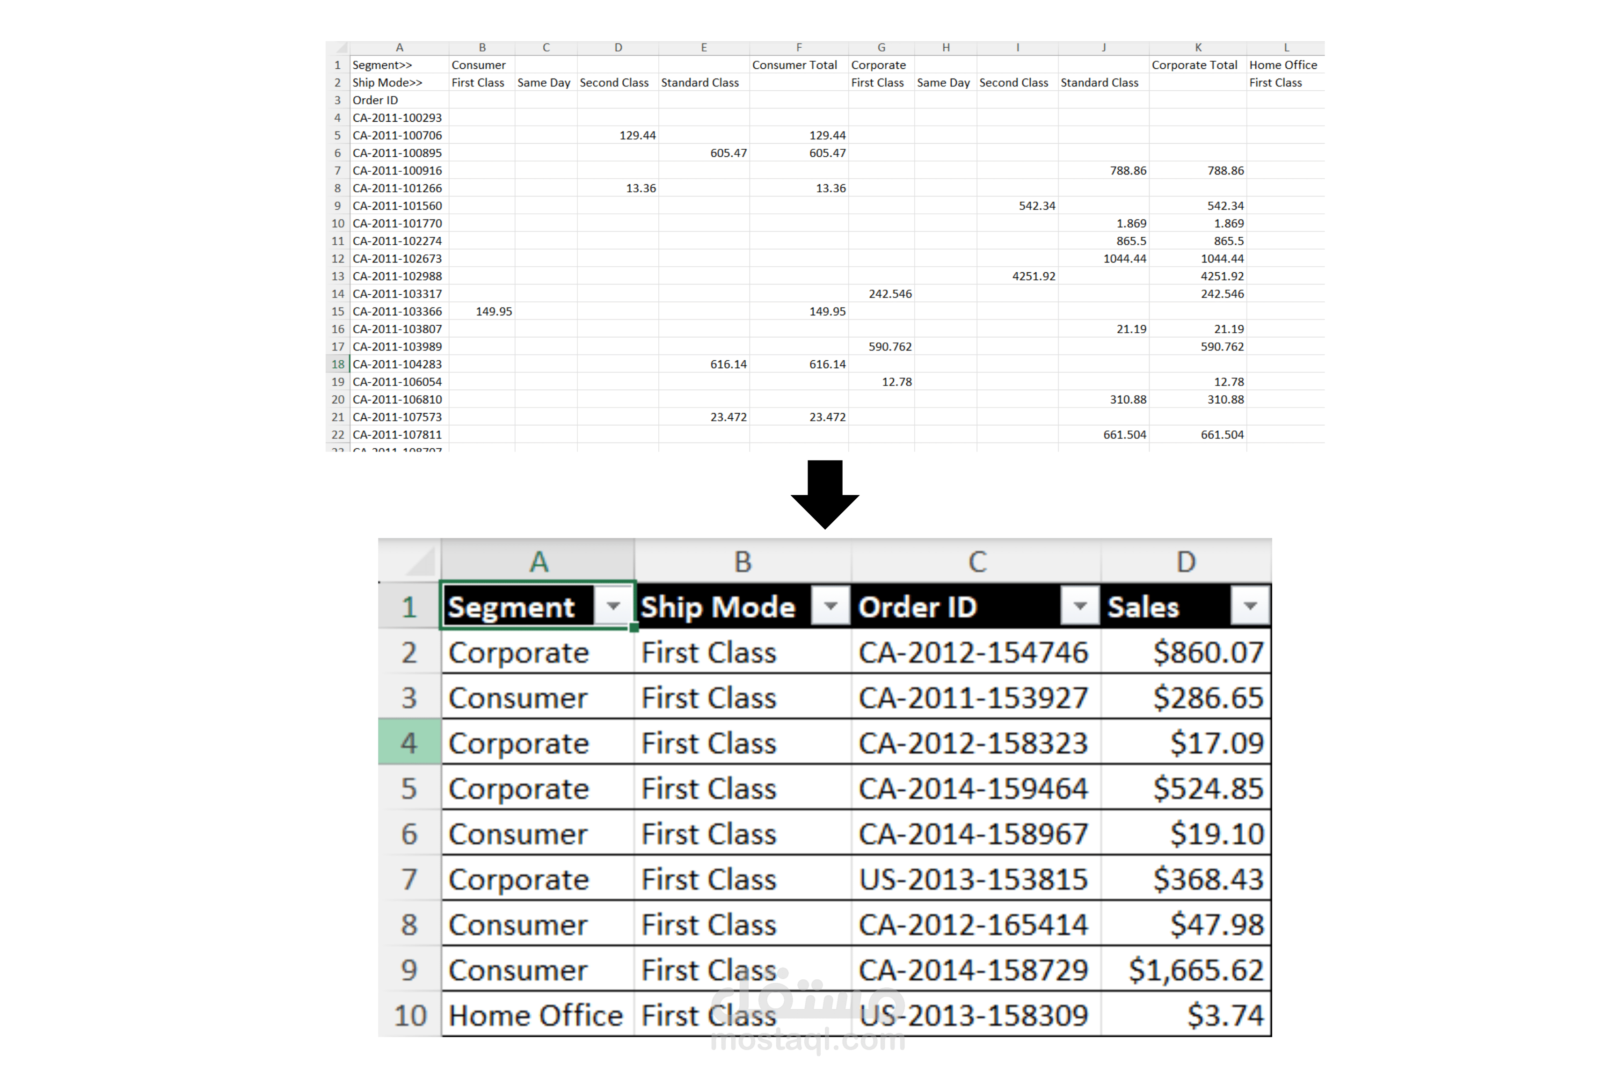Screen dimensions: 1617x1078
Task: Click the $17.09 sales cell
Action: click(x=1186, y=743)
